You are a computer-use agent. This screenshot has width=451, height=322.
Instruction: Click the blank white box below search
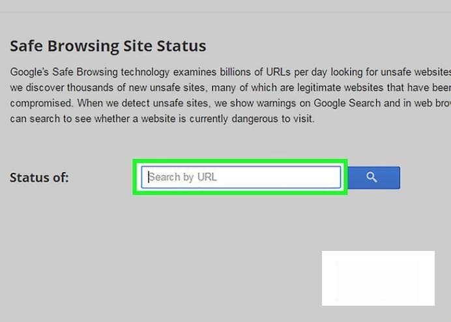pyautogui.click(x=378, y=278)
